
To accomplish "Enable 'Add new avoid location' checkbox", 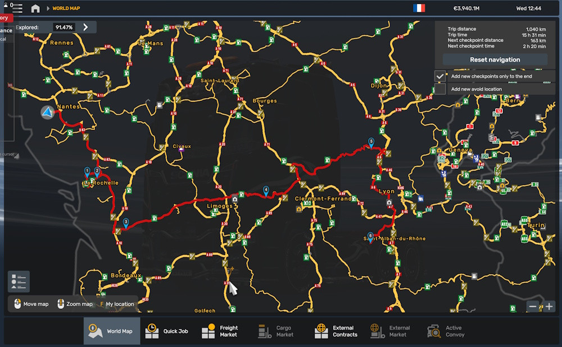I will (x=441, y=89).
